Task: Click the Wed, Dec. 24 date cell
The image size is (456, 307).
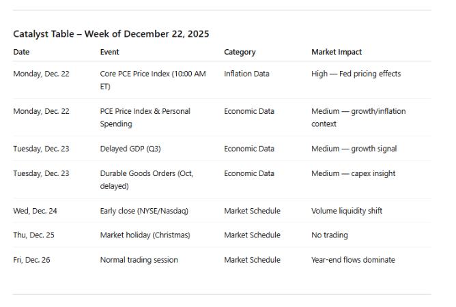Action: [35, 211]
